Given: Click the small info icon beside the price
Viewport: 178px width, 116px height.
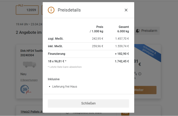Looking at the screenshot, I should 140,74.
